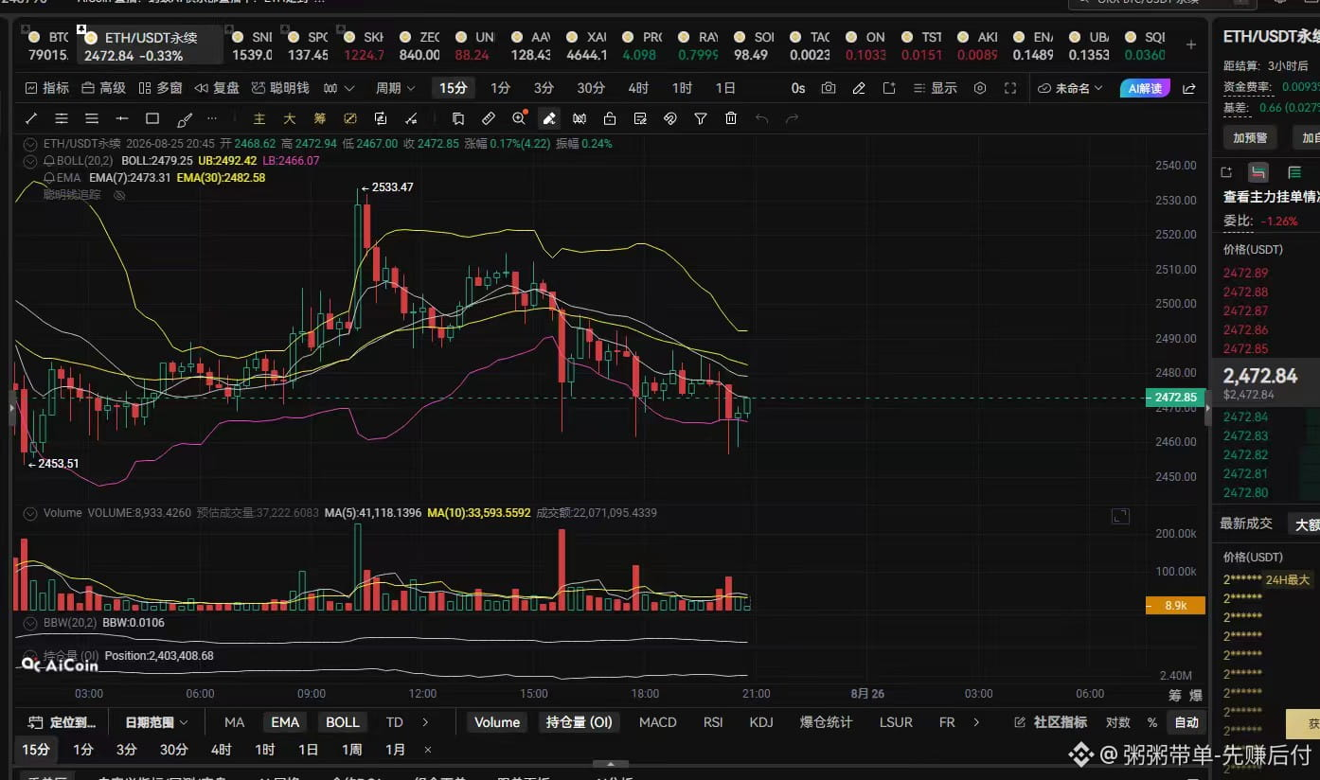The image size is (1320, 780).
Task: Select the rectangle drawing tool
Action: pyautogui.click(x=152, y=119)
